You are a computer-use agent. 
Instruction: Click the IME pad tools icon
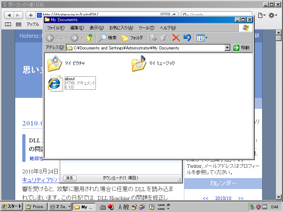coord(134,207)
